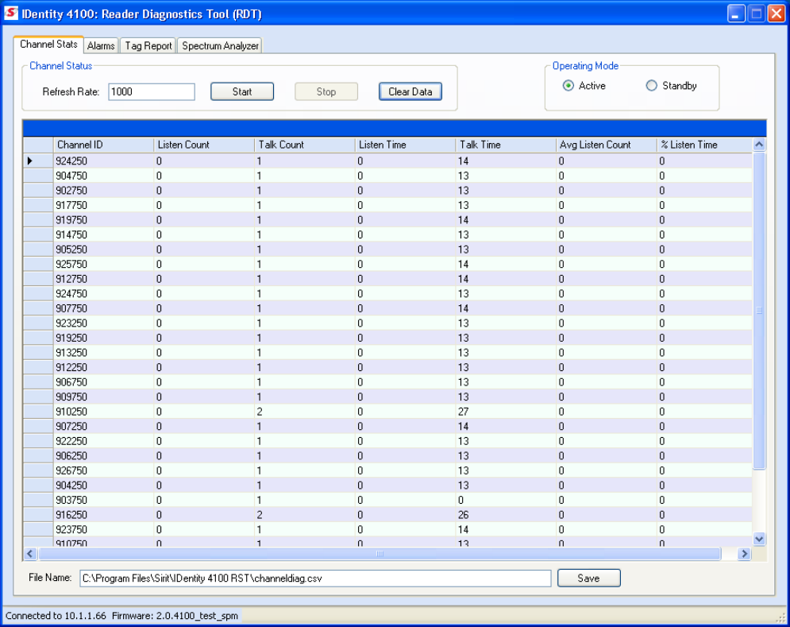This screenshot has width=790, height=627.
Task: Sort by % Listen Time column header
Action: pos(705,145)
